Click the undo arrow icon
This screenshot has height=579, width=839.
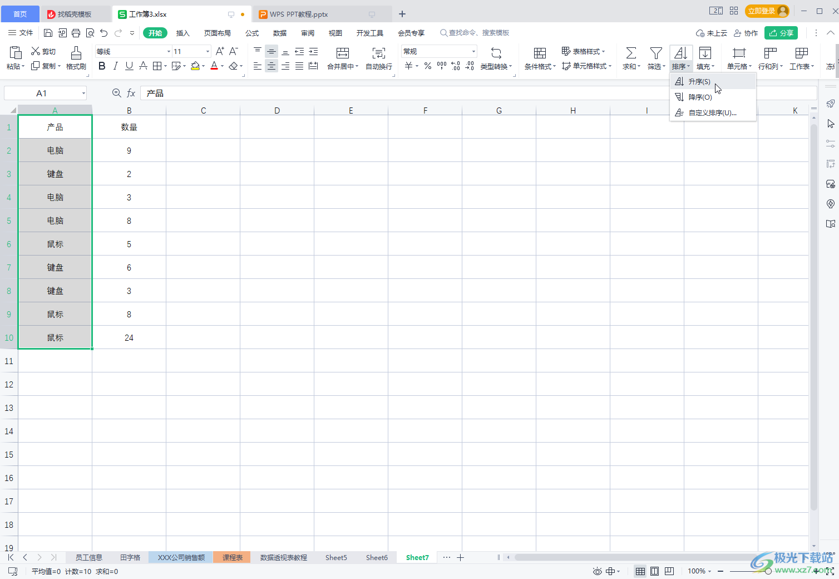104,33
